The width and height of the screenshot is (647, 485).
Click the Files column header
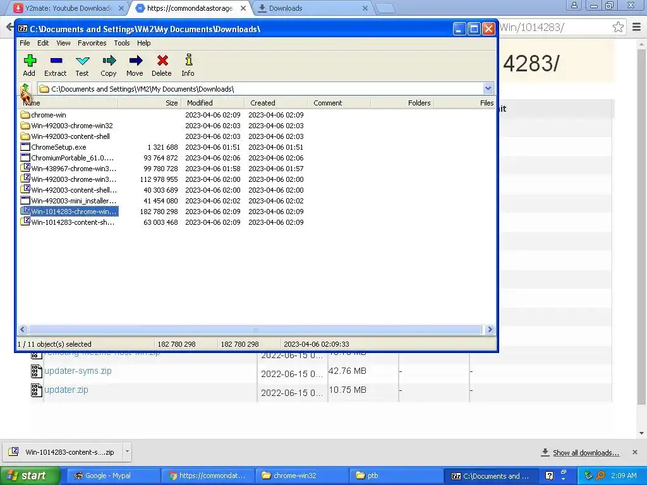(464, 103)
